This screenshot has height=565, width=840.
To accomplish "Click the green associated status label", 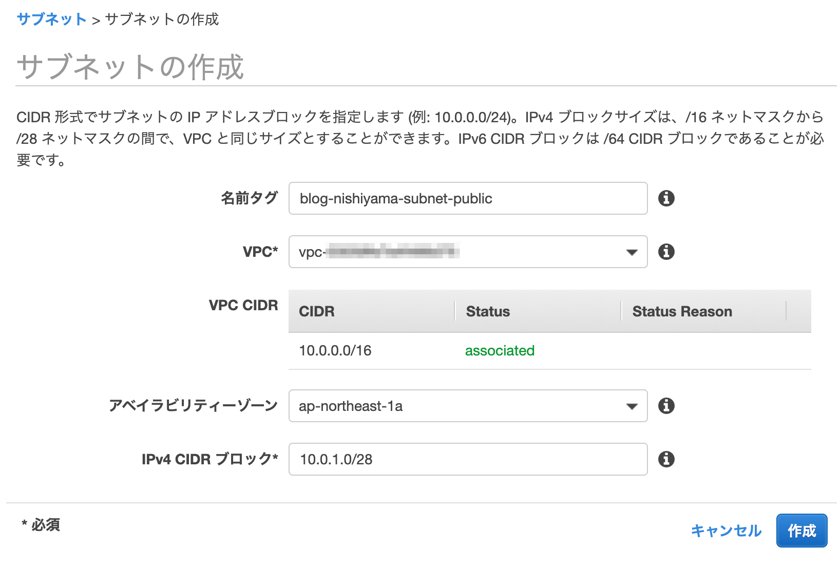I will click(x=500, y=351).
